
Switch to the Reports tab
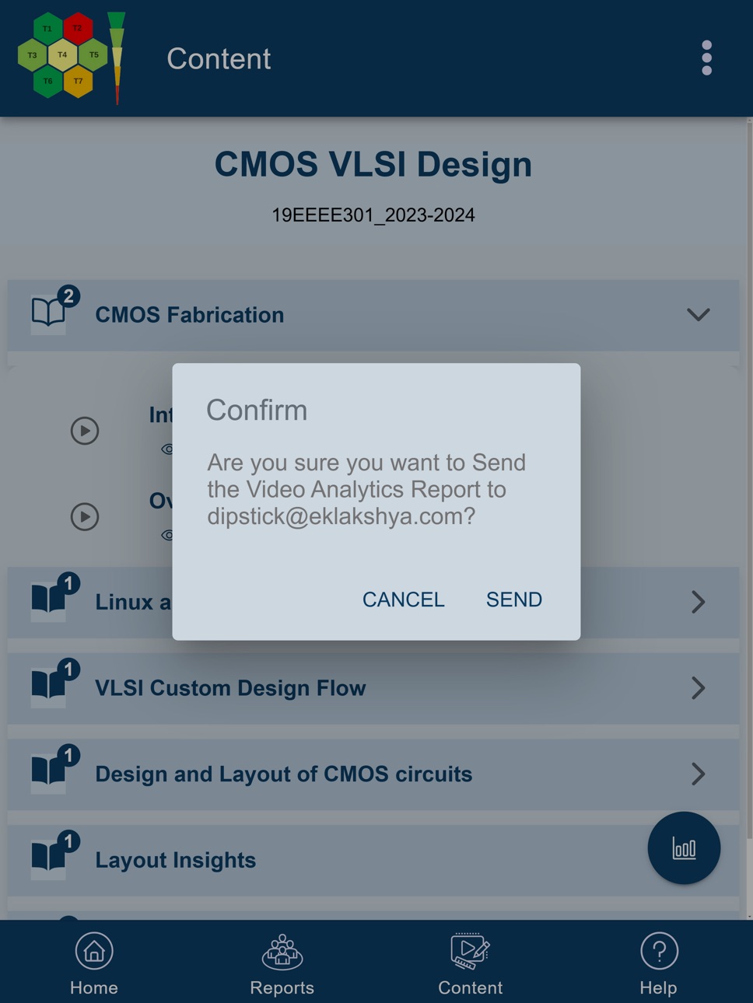tap(282, 964)
